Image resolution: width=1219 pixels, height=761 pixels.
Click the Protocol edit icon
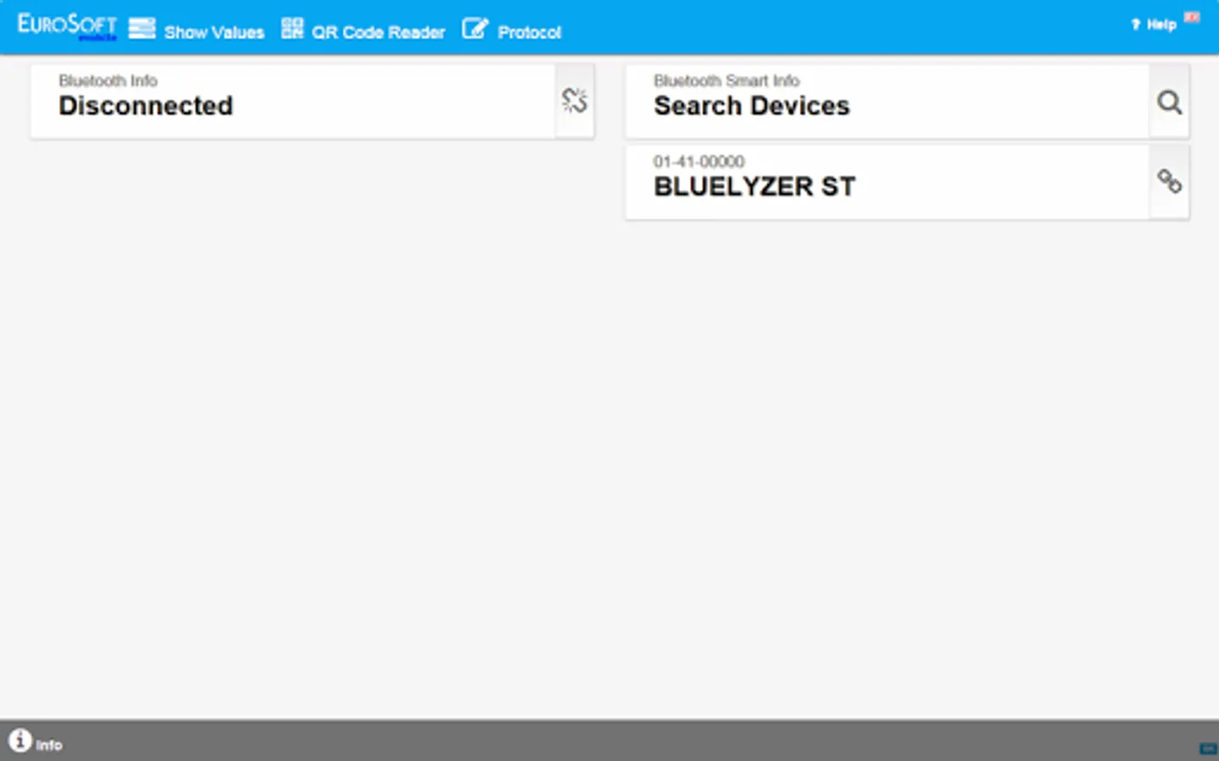[475, 28]
